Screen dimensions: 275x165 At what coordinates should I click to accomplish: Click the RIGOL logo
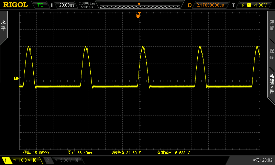point(15,5)
